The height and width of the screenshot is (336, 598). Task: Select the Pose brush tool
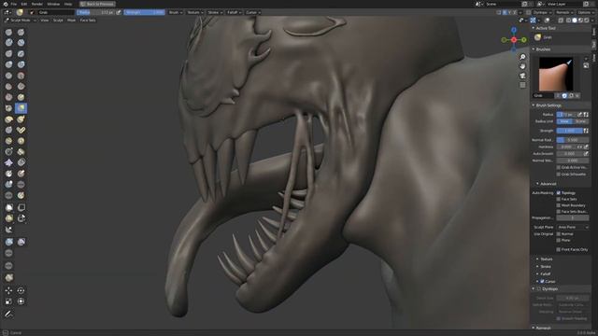(21, 130)
